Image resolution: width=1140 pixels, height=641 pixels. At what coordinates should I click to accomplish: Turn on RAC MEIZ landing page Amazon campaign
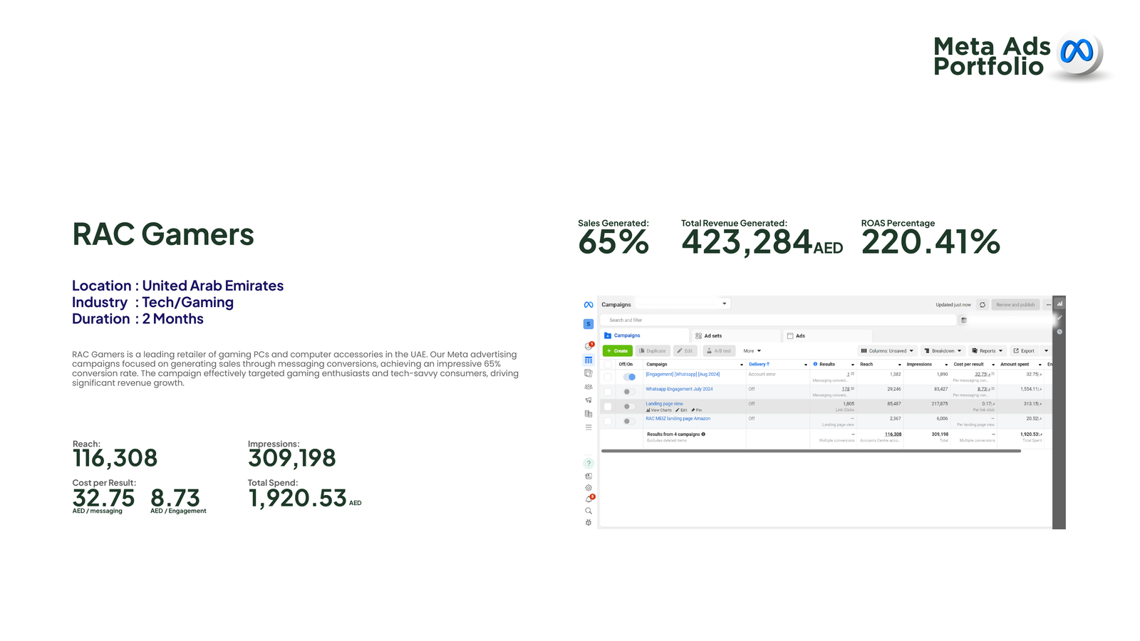(629, 422)
